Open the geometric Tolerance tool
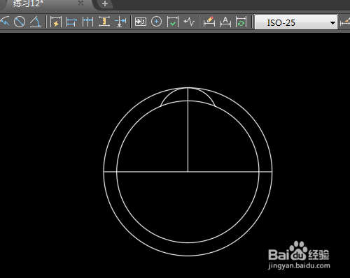The height and width of the screenshot is (278, 350). pyautogui.click(x=141, y=22)
